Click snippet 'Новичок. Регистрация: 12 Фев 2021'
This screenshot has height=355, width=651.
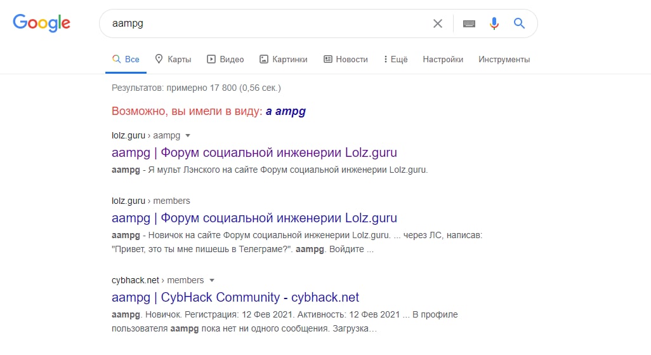[x=220, y=315]
